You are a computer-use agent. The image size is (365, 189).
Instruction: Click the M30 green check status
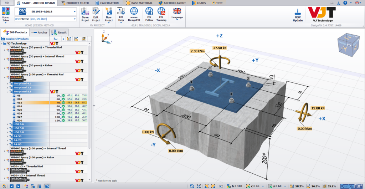tap(63, 121)
